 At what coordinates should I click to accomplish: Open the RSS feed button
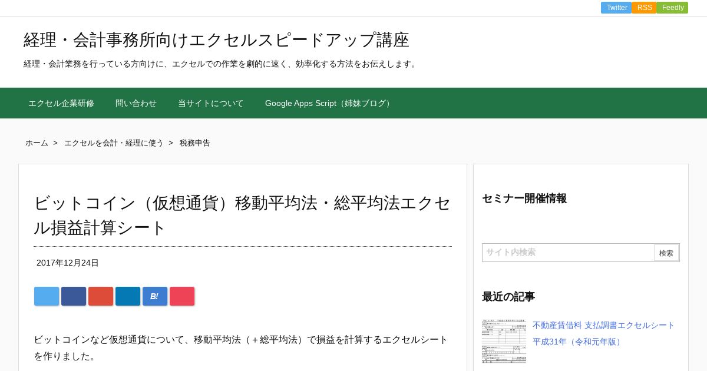[644, 8]
